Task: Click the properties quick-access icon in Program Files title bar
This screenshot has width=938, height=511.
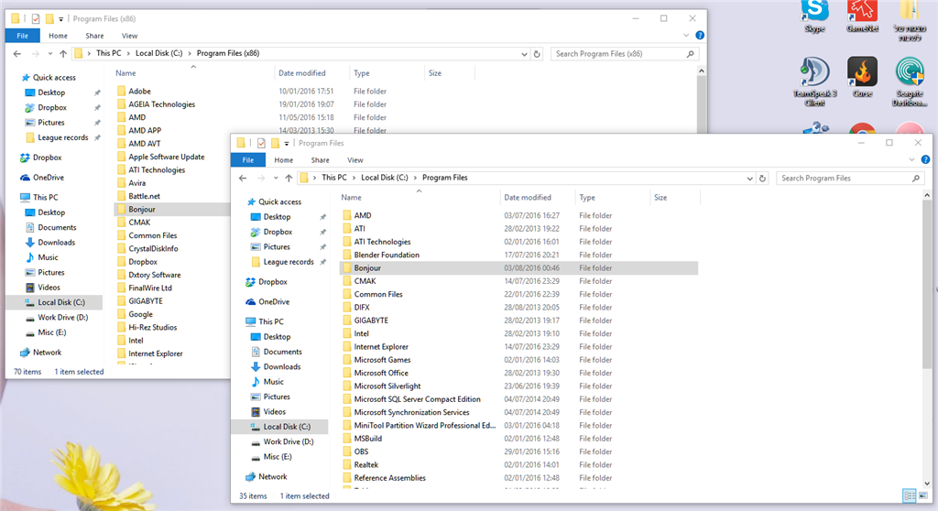Action: [x=261, y=143]
